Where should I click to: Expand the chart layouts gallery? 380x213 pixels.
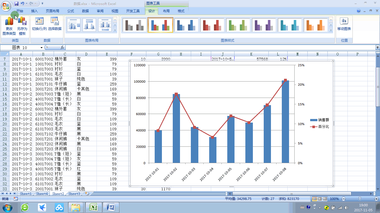(x=115, y=31)
